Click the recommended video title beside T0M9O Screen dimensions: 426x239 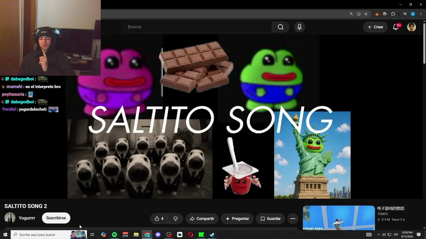(391, 208)
